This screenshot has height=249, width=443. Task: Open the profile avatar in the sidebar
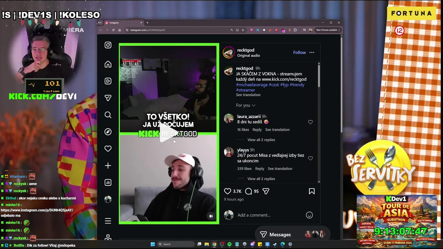coord(108,199)
